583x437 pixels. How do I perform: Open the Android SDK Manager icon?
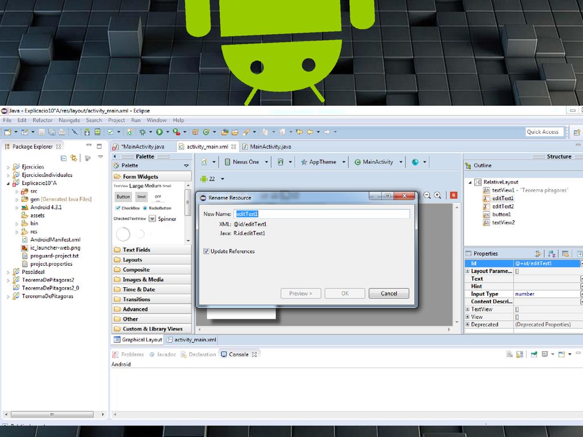87,132
